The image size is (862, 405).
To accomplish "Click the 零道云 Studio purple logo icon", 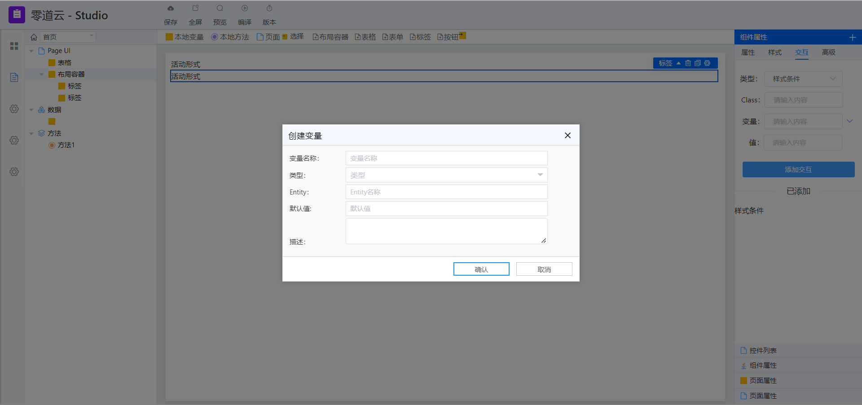I will click(17, 15).
